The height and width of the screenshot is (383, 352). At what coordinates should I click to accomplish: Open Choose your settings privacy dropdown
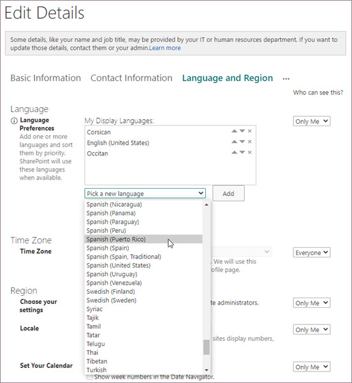pyautogui.click(x=312, y=303)
